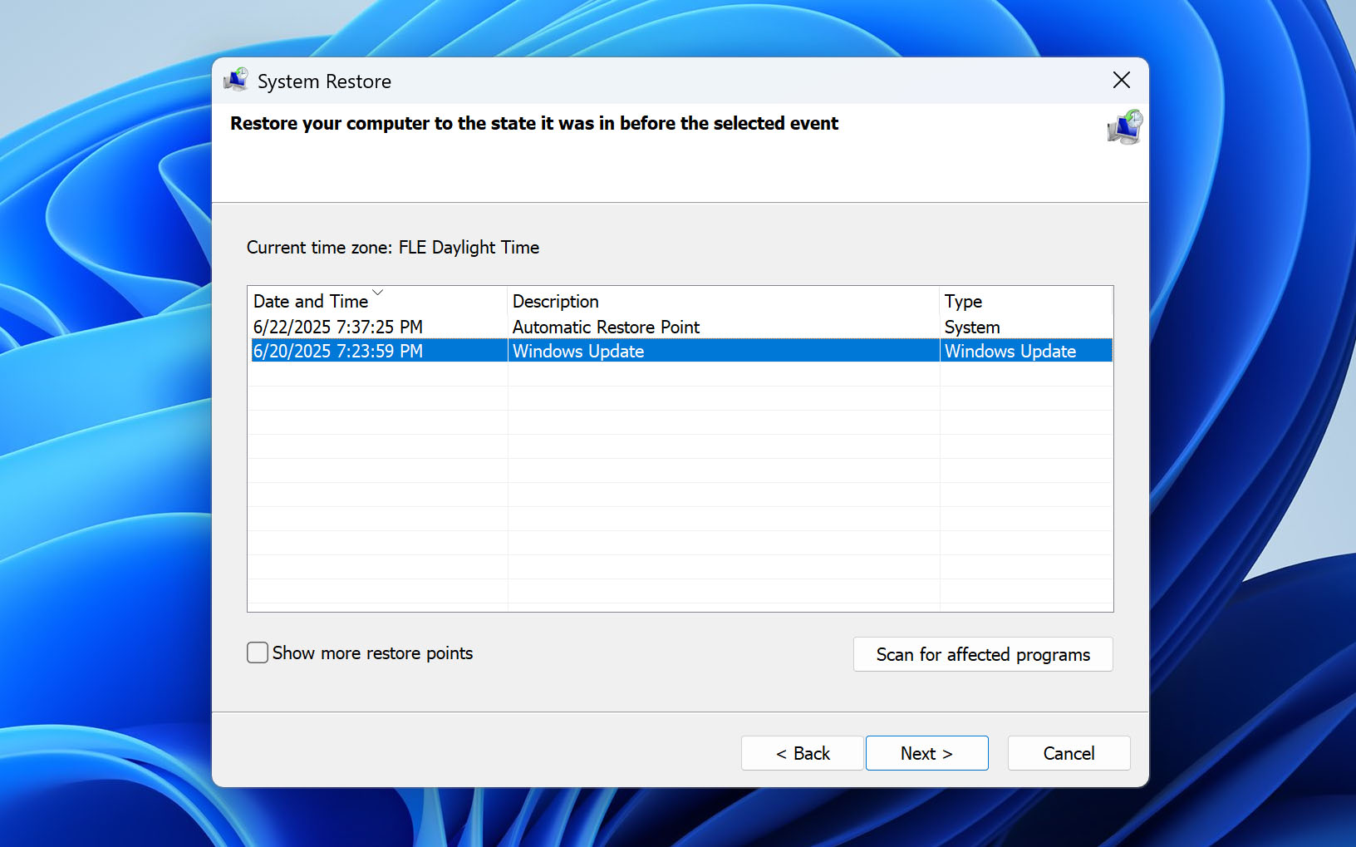Proceed with the Next button
The width and height of the screenshot is (1356, 847).
(926, 753)
